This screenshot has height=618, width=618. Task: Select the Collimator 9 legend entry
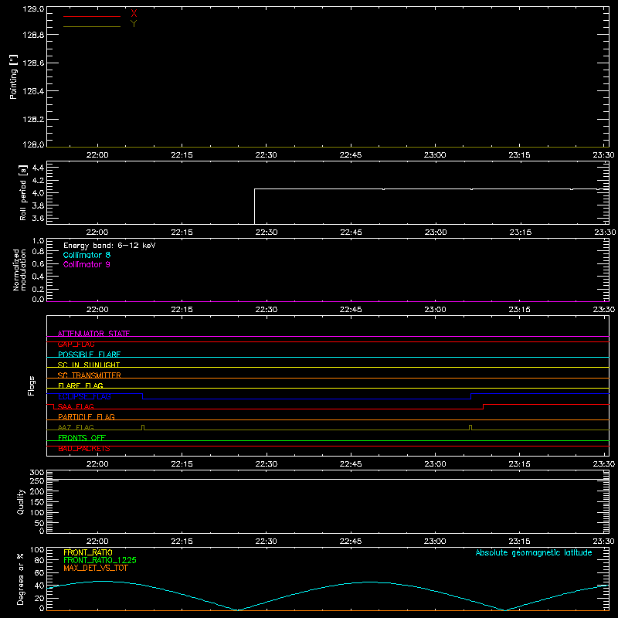point(87,264)
